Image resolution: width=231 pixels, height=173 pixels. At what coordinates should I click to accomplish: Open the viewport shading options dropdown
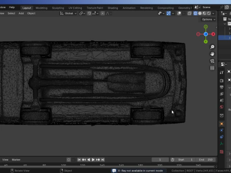pos(213,13)
